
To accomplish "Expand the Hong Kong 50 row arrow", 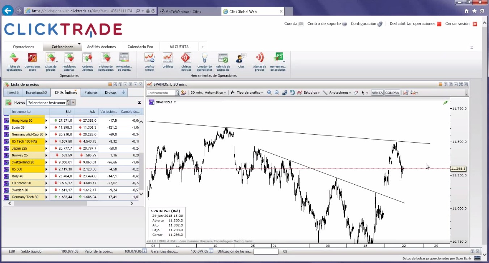I will tap(46, 121).
